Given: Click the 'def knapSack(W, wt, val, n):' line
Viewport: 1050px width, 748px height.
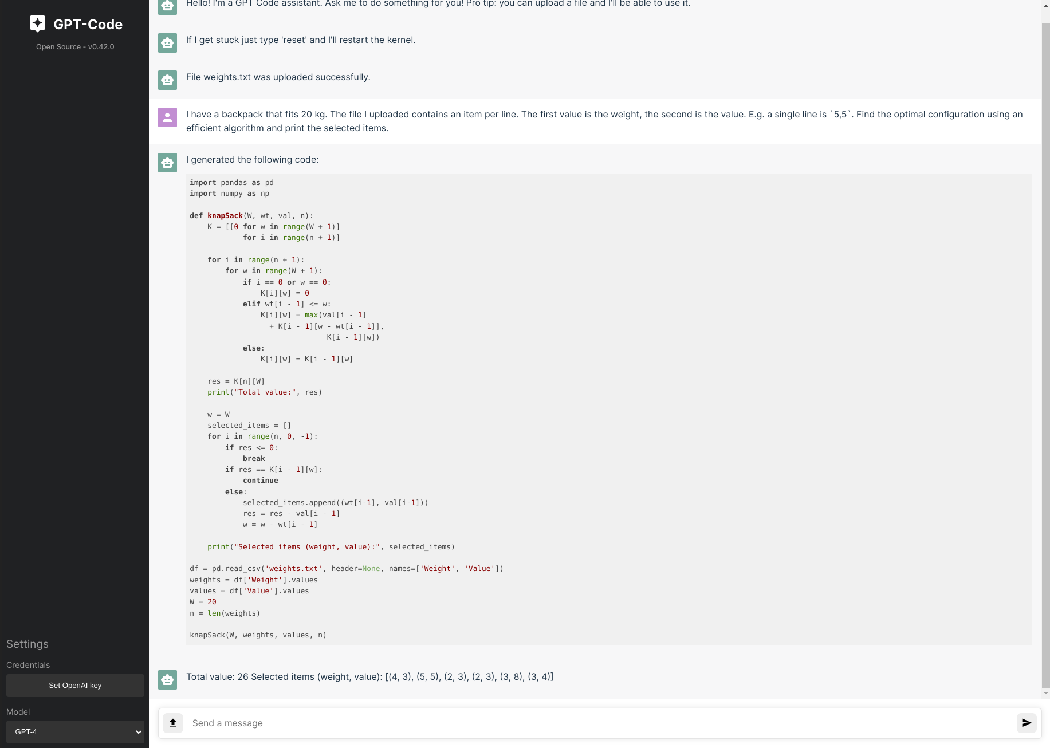Looking at the screenshot, I should [251, 216].
